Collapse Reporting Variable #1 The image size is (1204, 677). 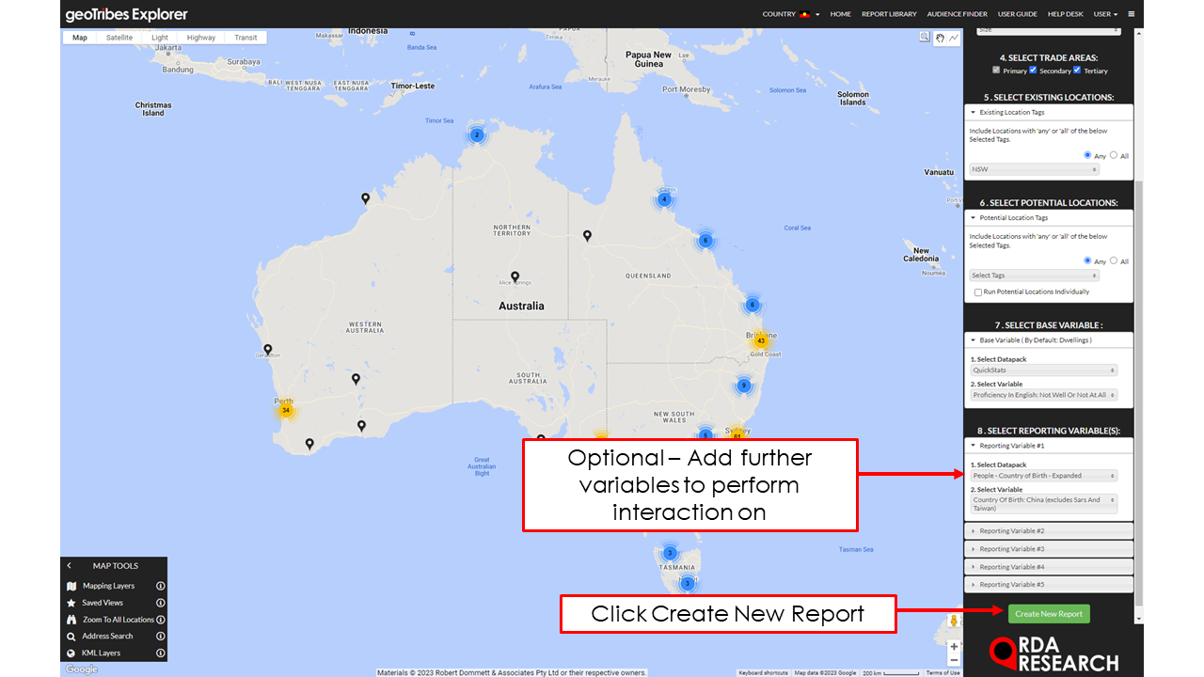[1049, 446]
